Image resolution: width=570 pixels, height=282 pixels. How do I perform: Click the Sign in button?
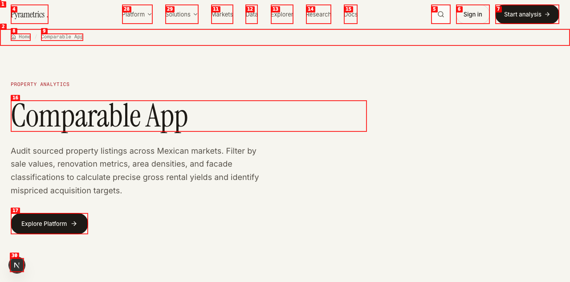[x=473, y=14]
